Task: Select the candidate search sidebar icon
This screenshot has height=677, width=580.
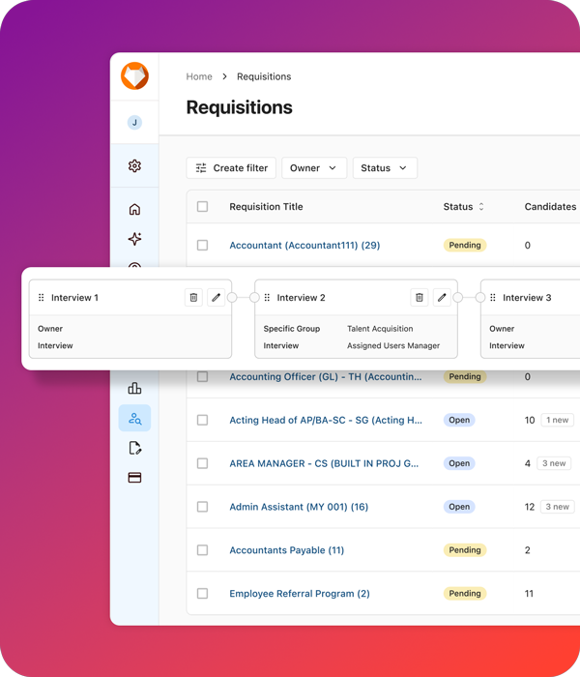Action: tap(134, 419)
